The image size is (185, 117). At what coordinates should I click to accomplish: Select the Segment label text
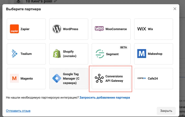click(x=112, y=54)
